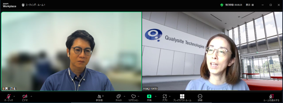Expand share options caret beside 共有
The height and width of the screenshot is (103, 283).
156,96
